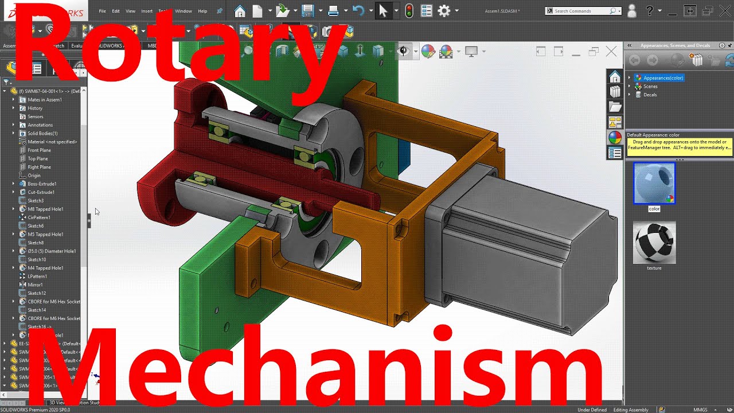The image size is (734, 413).
Task: Open the Help menu
Action: 202,11
